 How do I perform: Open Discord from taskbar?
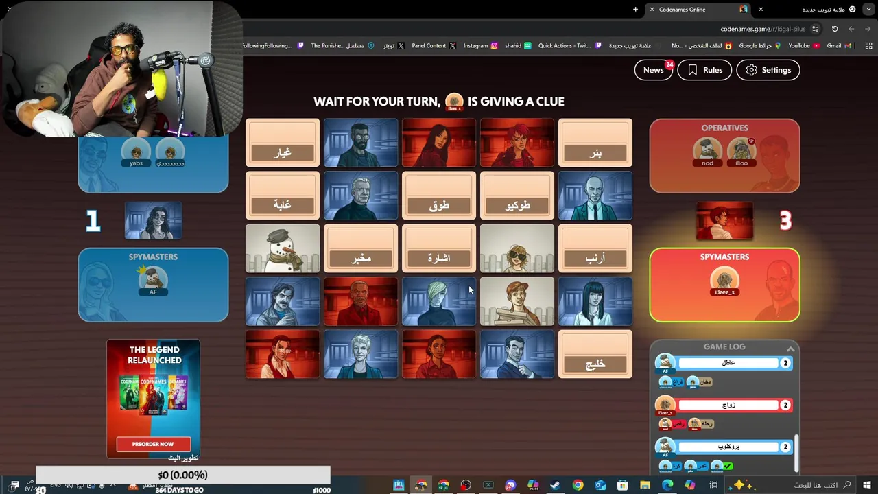coord(510,485)
